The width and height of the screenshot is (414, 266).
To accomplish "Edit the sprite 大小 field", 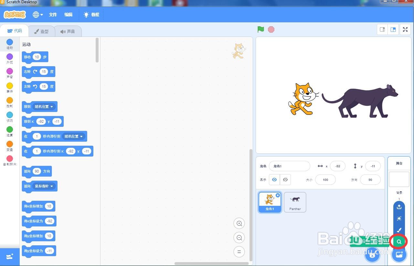I will [x=325, y=180].
